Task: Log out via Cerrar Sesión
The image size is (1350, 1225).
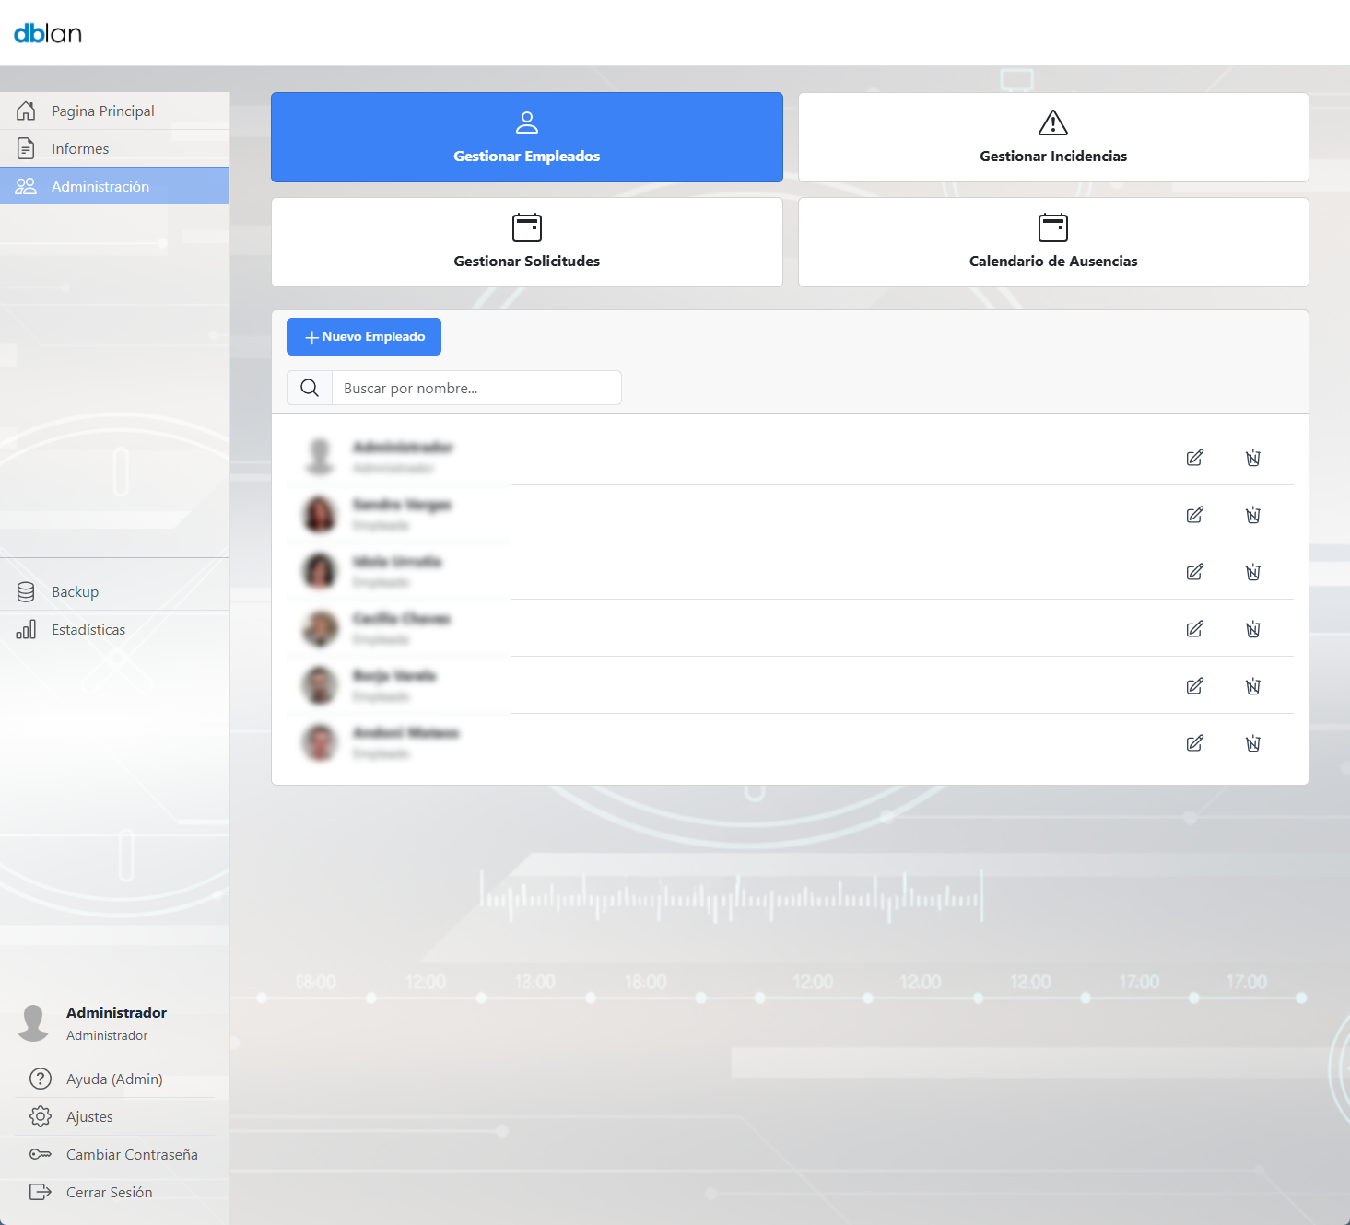Action: pos(109,1192)
